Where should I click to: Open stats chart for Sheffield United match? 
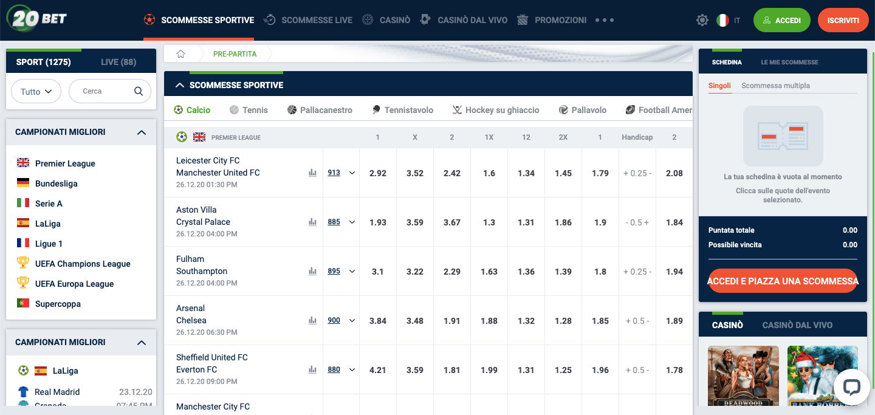tap(312, 370)
